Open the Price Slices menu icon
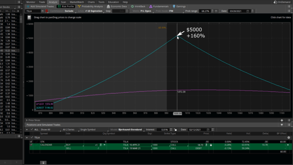This screenshot has height=165, width=293. 289,120
